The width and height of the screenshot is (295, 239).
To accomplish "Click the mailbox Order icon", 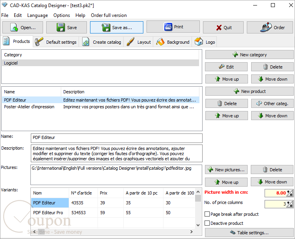I will 266,28.
